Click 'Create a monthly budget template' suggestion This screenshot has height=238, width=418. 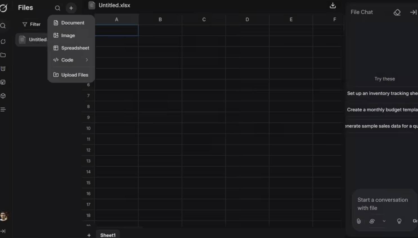pyautogui.click(x=382, y=110)
